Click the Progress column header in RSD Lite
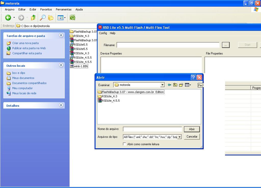The image size is (261, 188). (x=256, y=88)
